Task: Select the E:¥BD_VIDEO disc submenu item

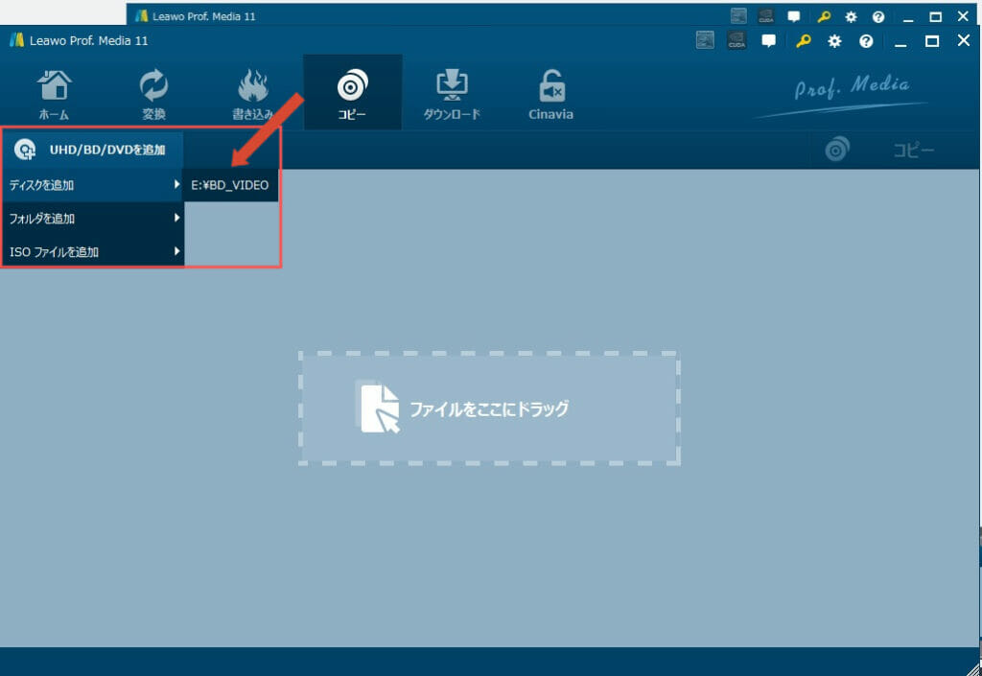Action: click(x=230, y=185)
